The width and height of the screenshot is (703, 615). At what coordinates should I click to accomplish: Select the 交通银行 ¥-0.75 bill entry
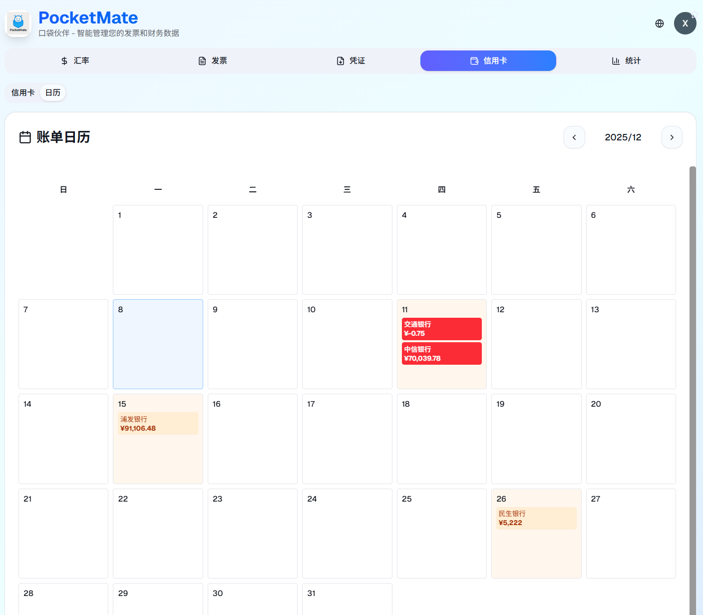[441, 329]
